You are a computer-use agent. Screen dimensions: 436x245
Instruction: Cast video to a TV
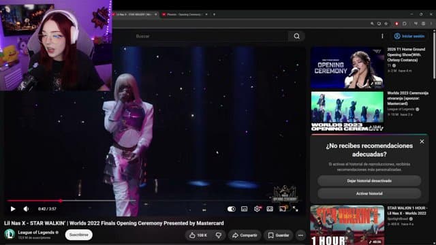[283, 209]
